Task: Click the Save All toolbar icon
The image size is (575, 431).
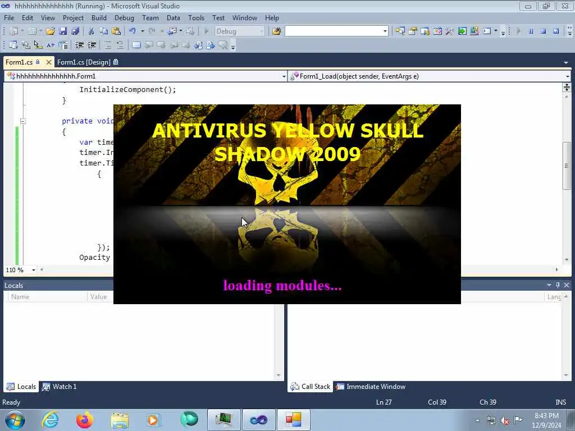Action: (76, 31)
